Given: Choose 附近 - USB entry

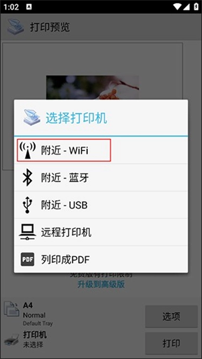Looking at the screenshot, I should point(101,205).
